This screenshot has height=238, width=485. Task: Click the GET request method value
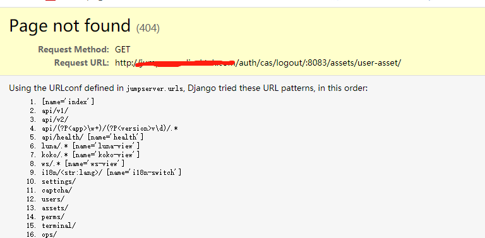click(x=123, y=49)
